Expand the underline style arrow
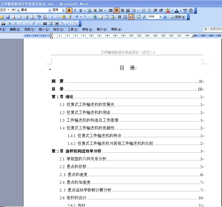 (85, 10)
